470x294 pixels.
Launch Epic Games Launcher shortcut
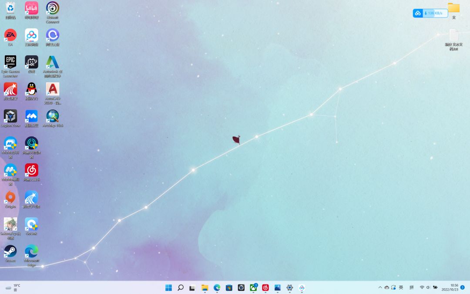(10, 67)
